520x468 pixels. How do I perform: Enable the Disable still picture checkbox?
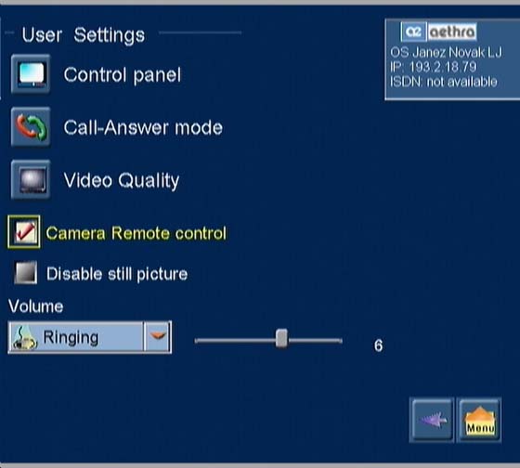(26, 273)
